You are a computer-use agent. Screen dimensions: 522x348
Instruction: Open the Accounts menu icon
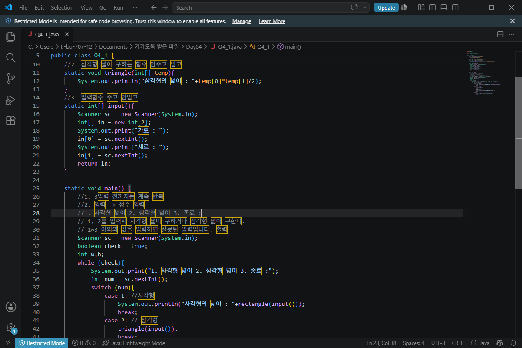coord(10,307)
